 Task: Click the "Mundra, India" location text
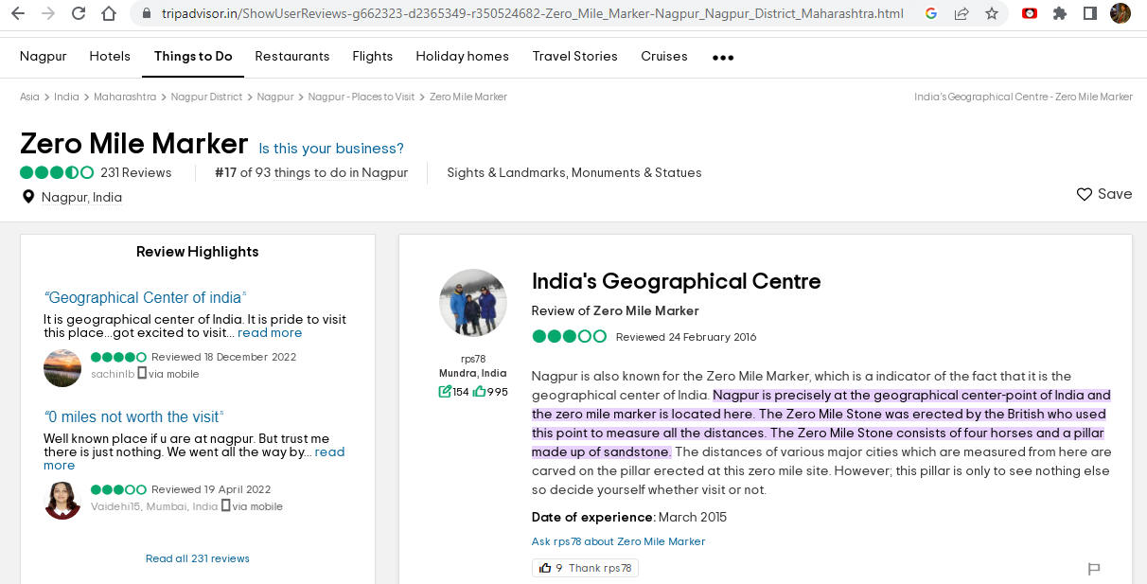tap(473, 373)
